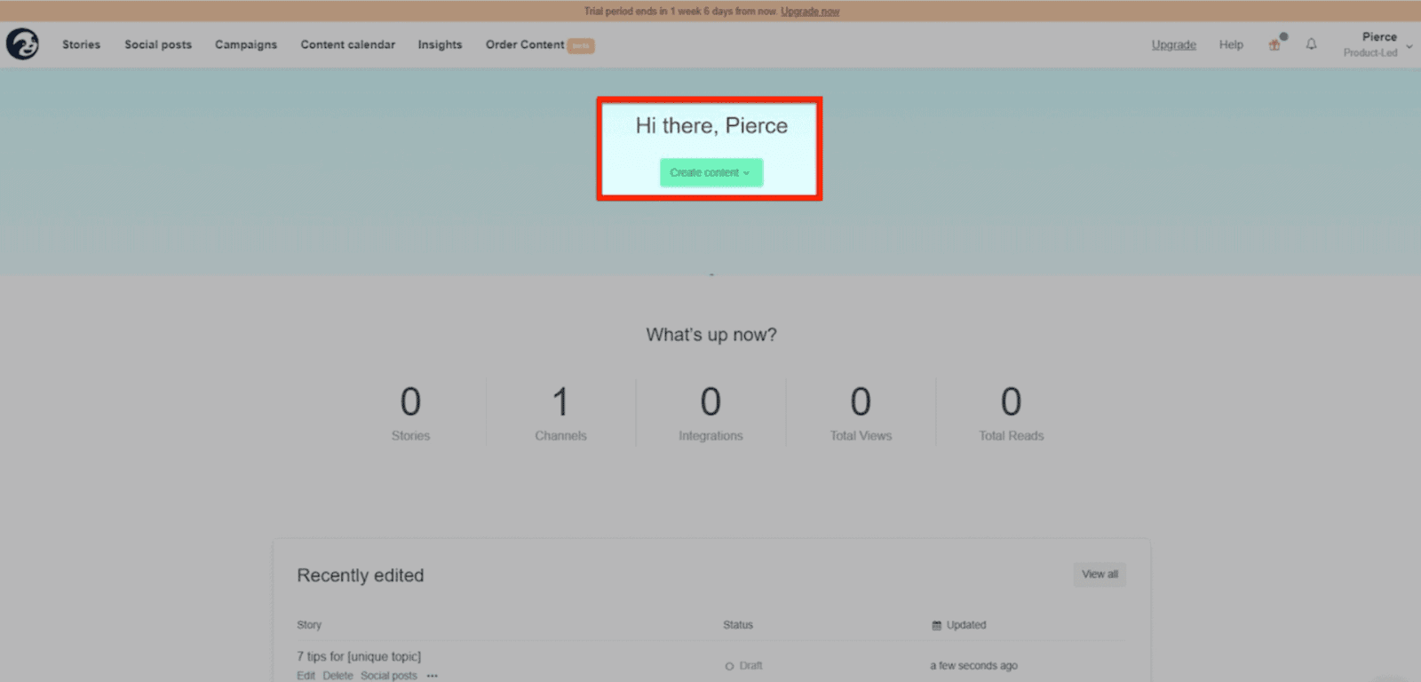Open the Help link
1421x682 pixels.
(1231, 44)
